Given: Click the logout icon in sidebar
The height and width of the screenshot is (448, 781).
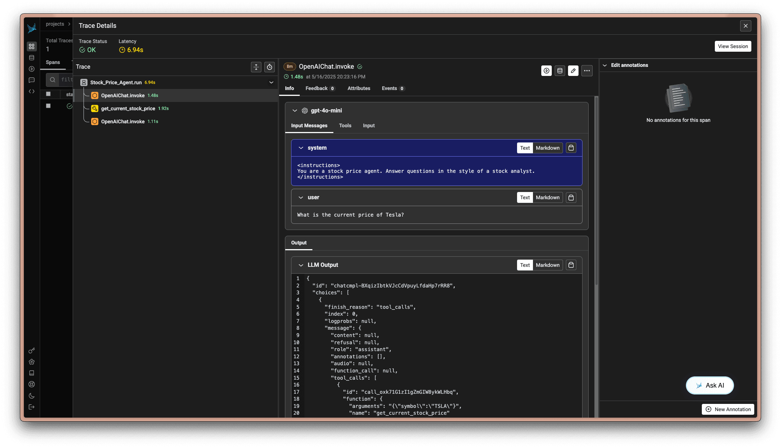Looking at the screenshot, I should [32, 407].
